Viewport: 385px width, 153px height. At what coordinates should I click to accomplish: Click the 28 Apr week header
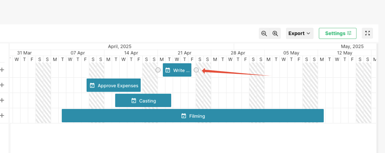pyautogui.click(x=238, y=53)
